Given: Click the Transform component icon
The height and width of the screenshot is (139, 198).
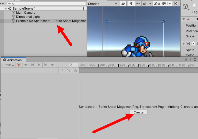Looking at the screenshot, I should (x=188, y=19).
